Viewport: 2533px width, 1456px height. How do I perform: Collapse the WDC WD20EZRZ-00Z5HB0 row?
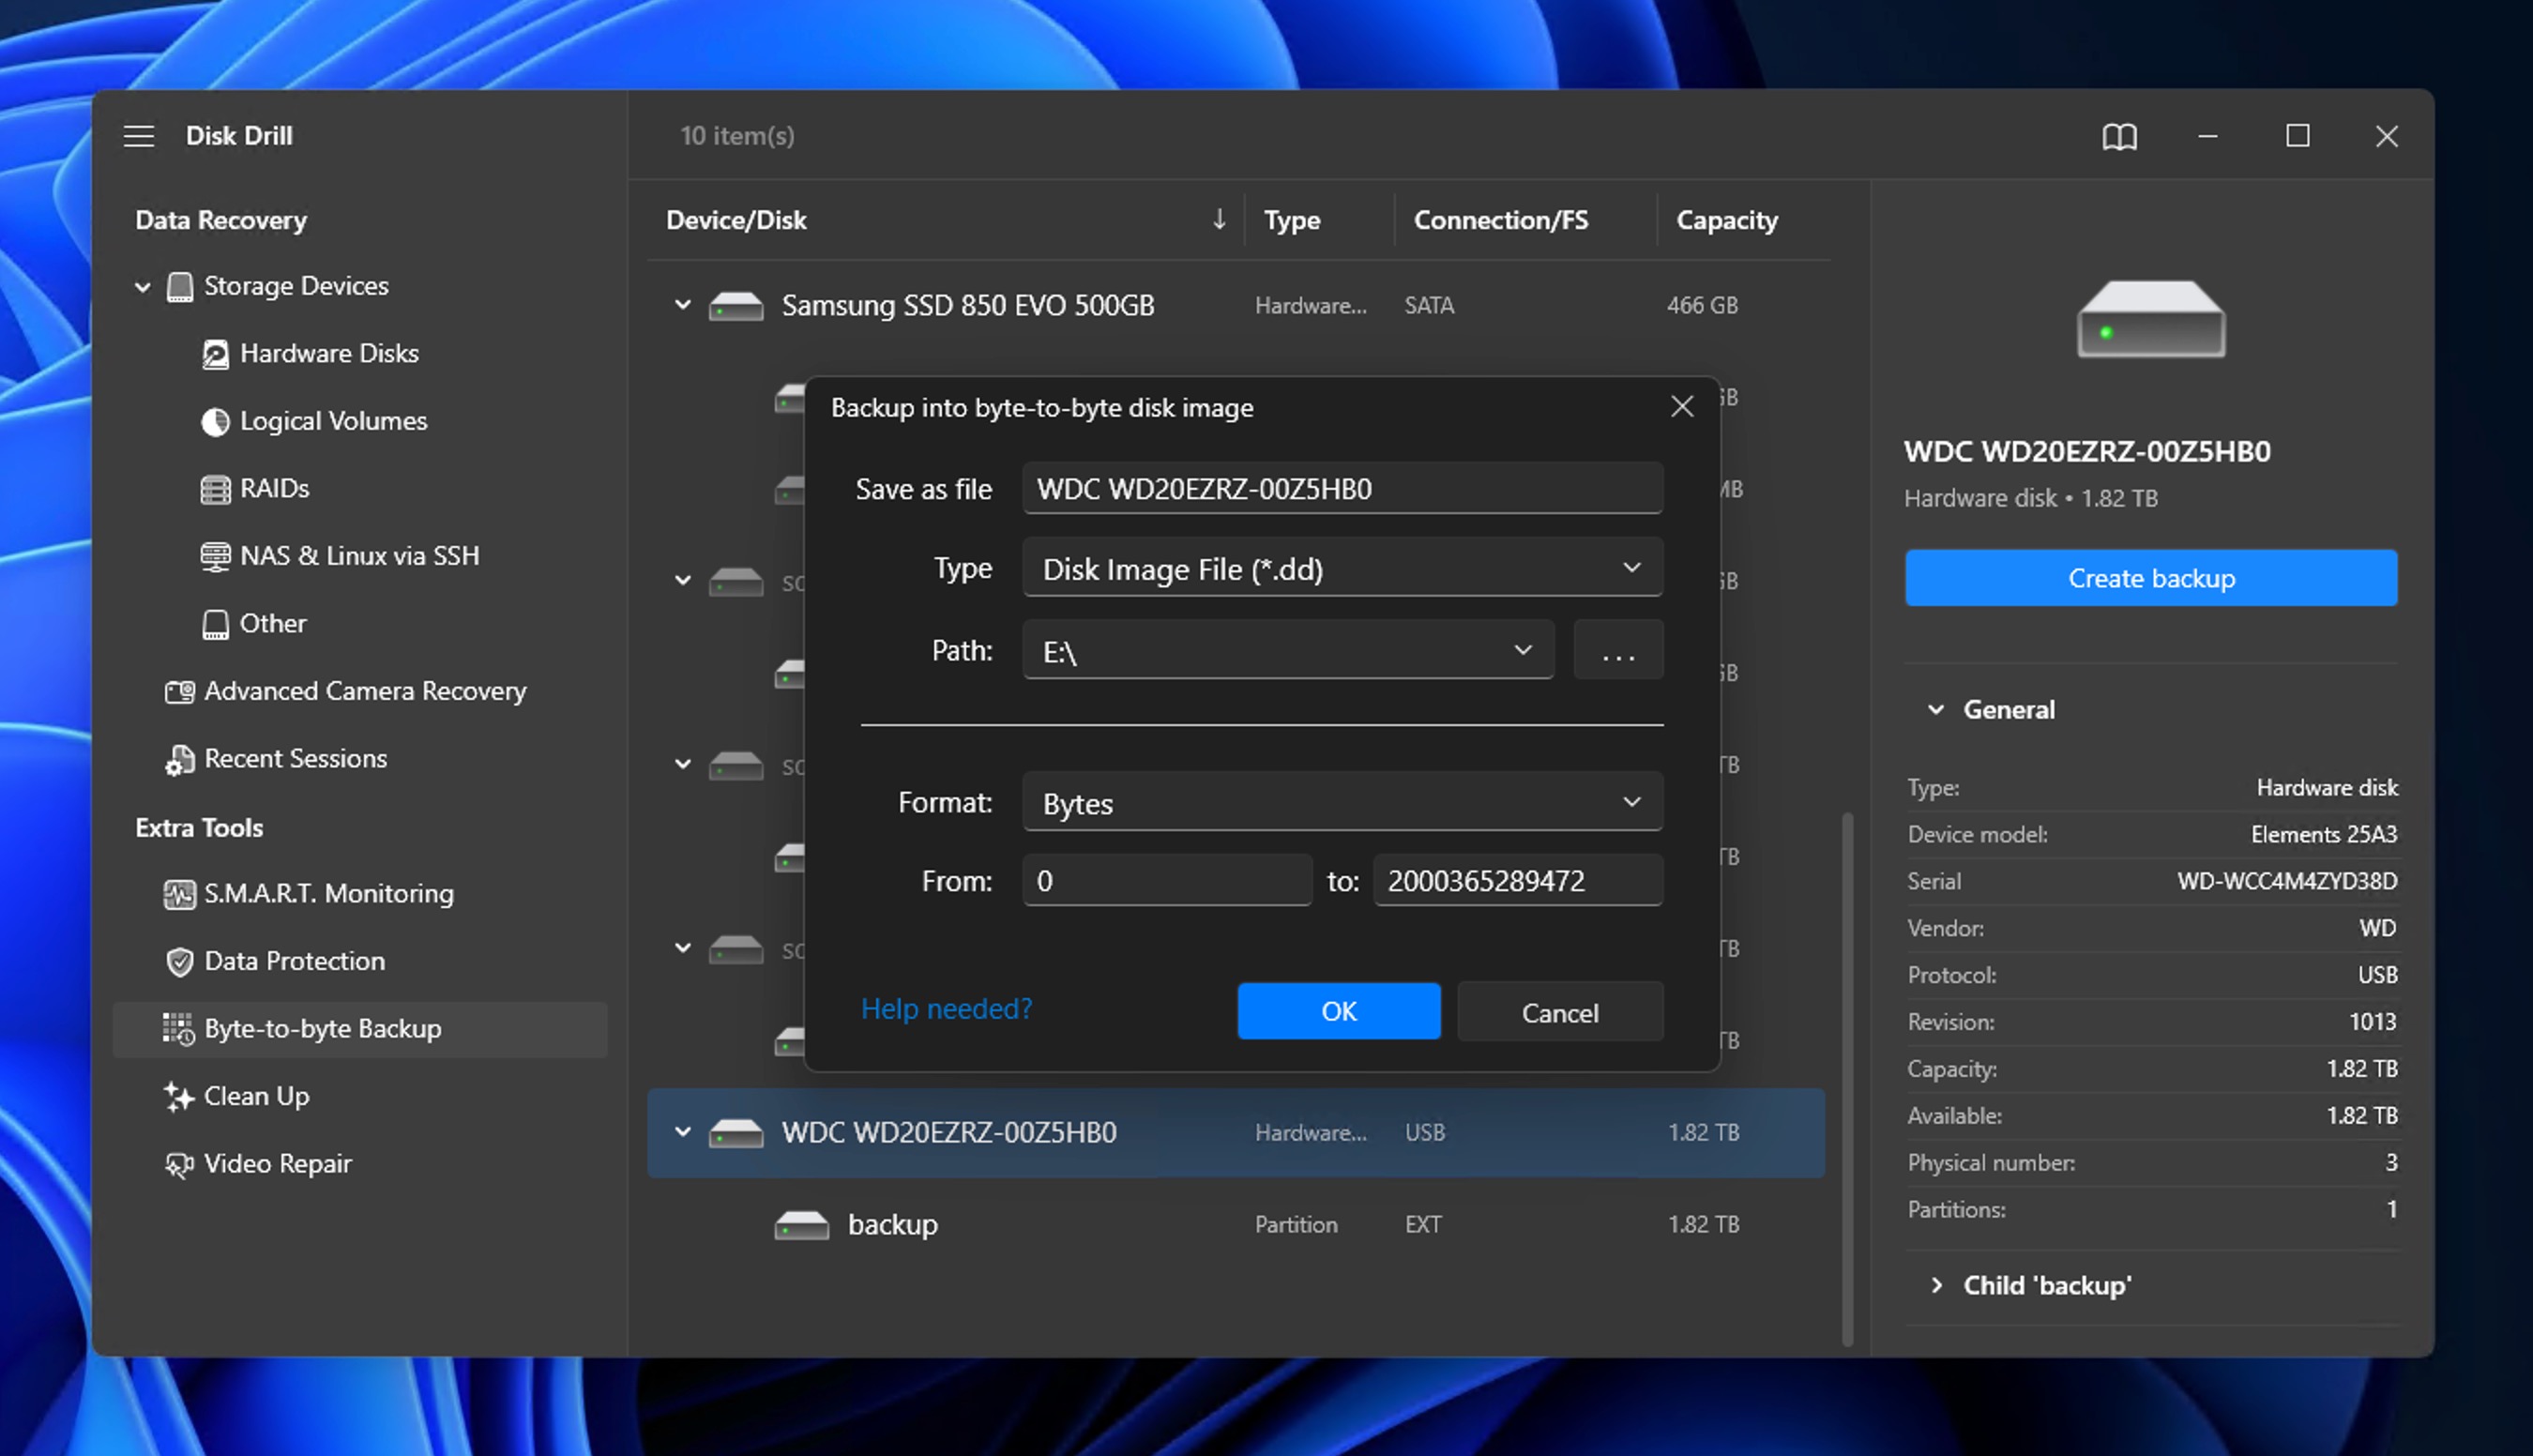[x=683, y=1132]
